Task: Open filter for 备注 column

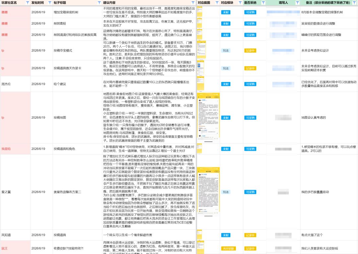Action: click(355, 3)
